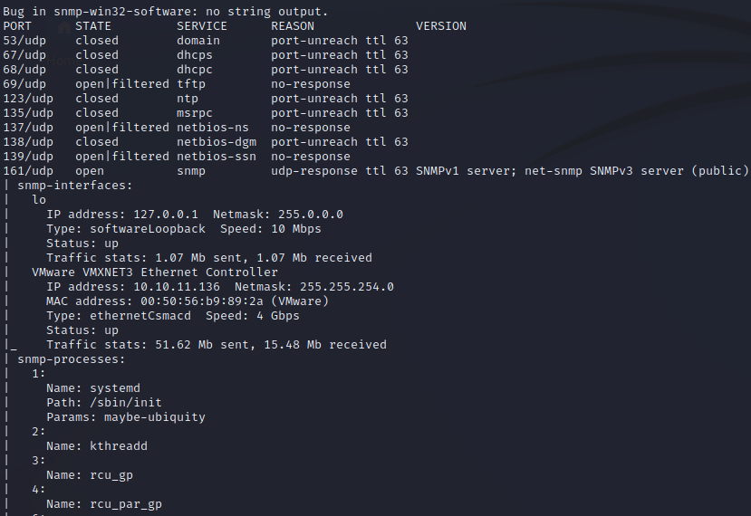Image resolution: width=751 pixels, height=516 pixels.
Task: Click the VERSION column header
Action: [440, 26]
